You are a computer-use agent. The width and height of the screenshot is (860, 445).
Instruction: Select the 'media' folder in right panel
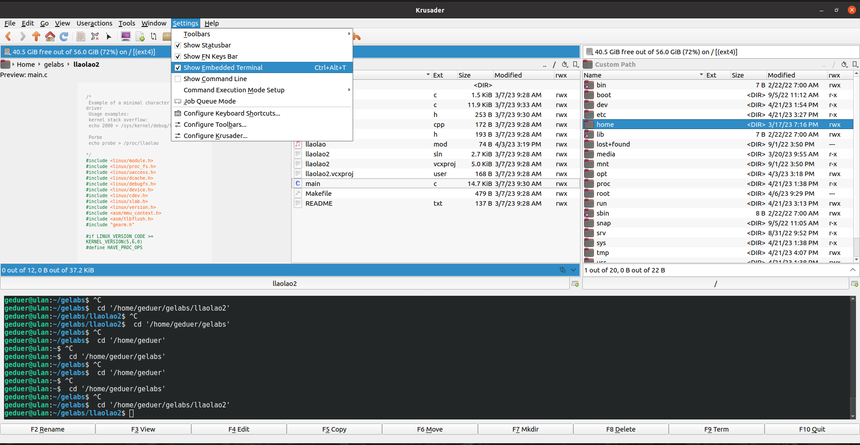click(x=718, y=154)
